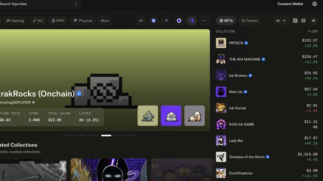The height and width of the screenshot is (181, 323).
Task: Select the Gaming category
Action: [15, 20]
